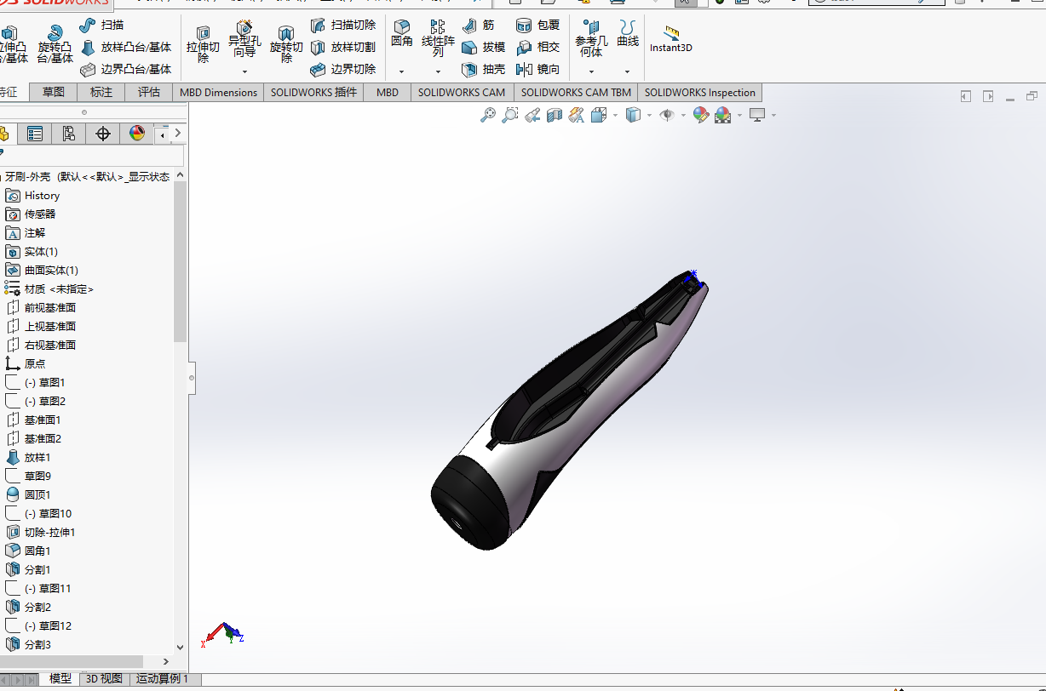Click the Edit Appearance color ball
Screen dimensions: 1046x691
701,115
